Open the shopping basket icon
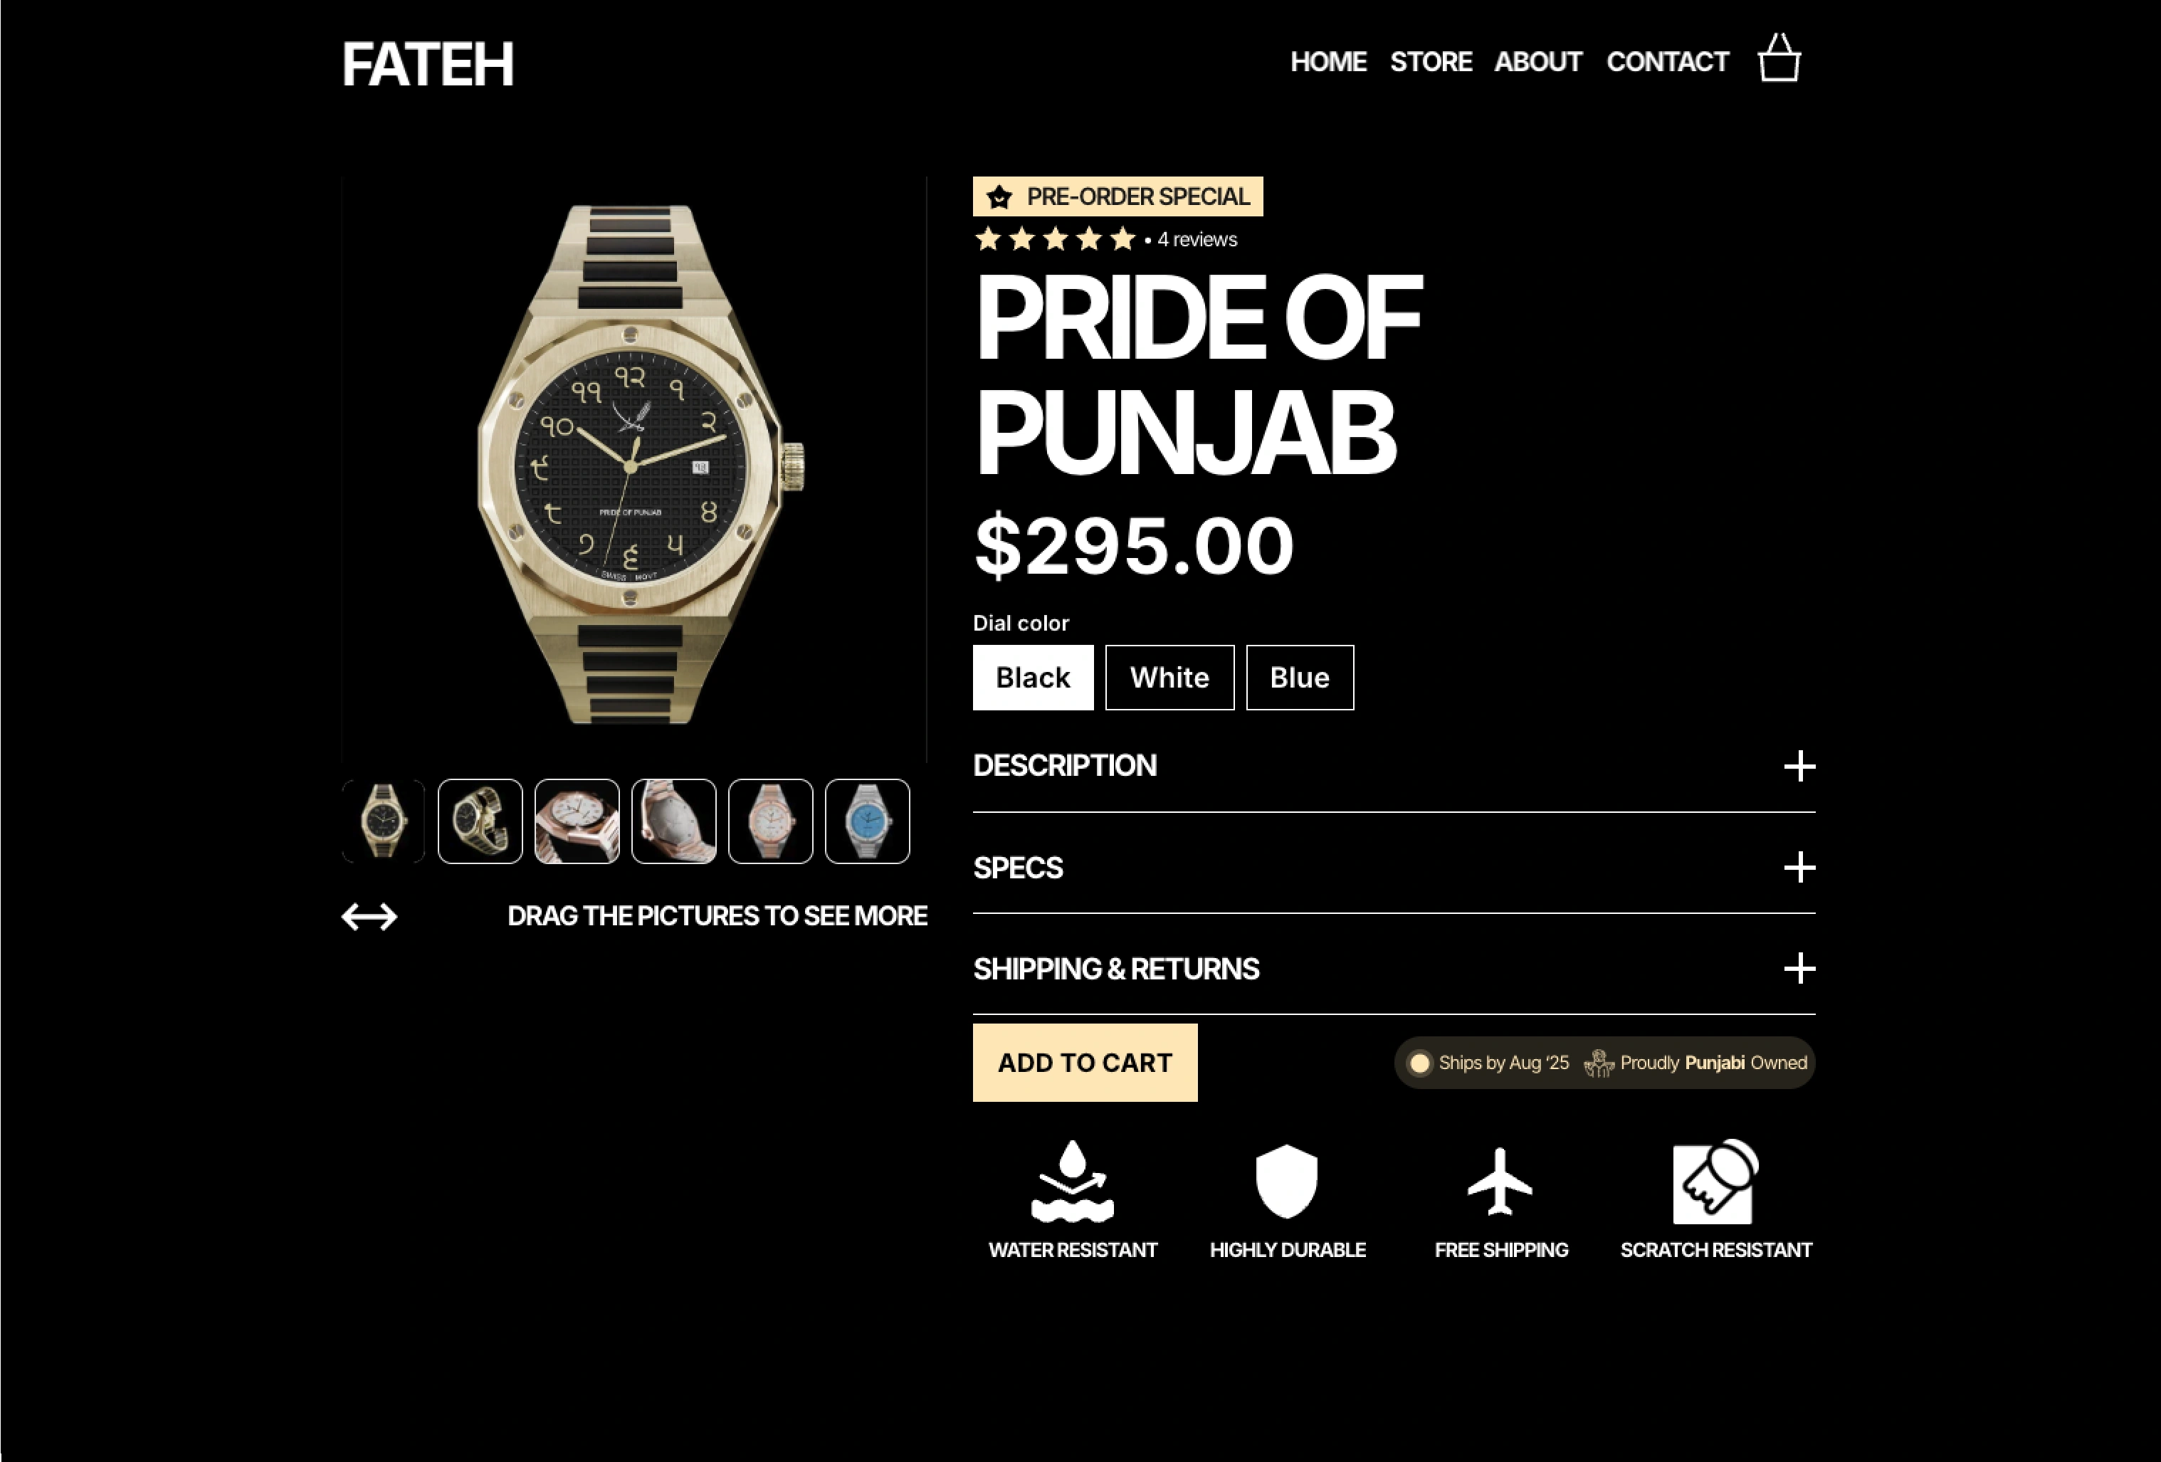The height and width of the screenshot is (1462, 2161). [x=1779, y=58]
